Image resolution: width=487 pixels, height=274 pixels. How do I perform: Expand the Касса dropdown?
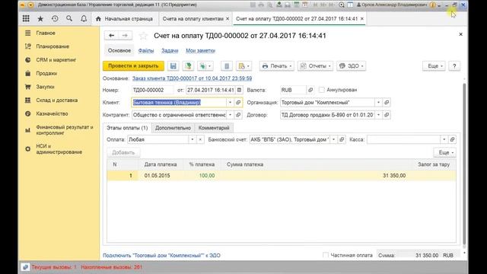coord(444,139)
